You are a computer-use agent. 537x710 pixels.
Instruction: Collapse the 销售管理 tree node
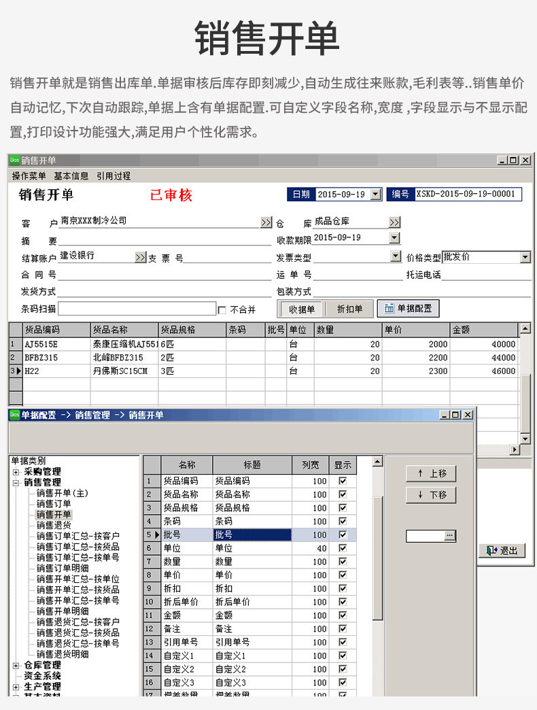pyautogui.click(x=16, y=483)
